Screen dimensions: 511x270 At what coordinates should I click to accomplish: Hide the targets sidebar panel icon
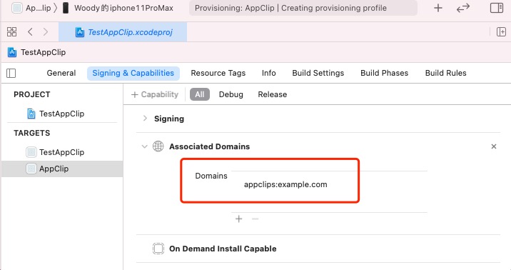(11, 73)
